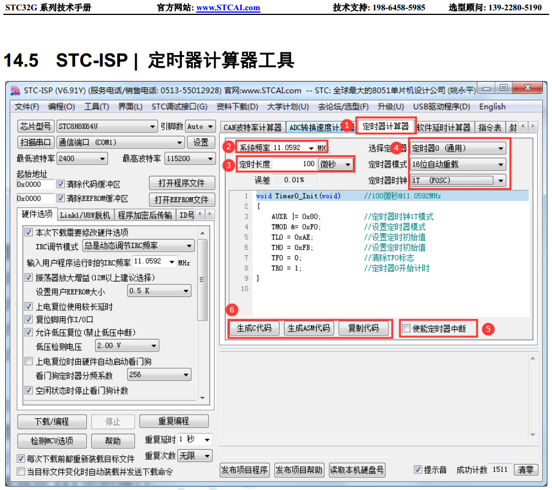Open the 最高波特率 115200 dropdown
This screenshot has height=490, width=552.
190,159
